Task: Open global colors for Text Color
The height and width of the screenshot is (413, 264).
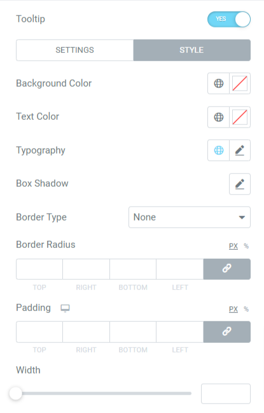Action: click(218, 117)
